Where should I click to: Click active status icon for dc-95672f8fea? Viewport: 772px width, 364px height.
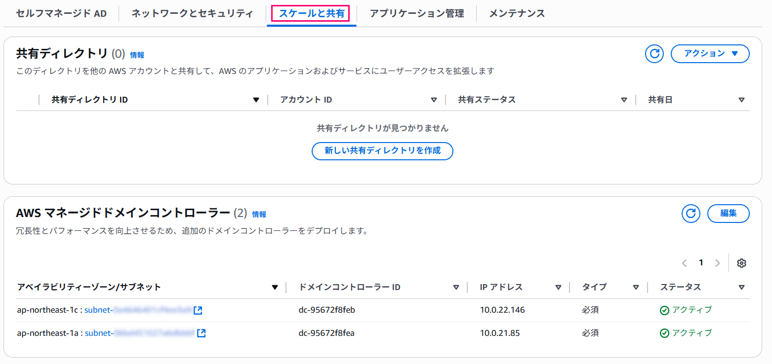click(665, 333)
